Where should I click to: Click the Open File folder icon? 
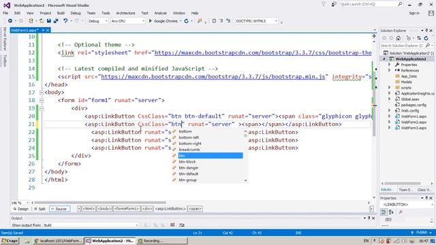[x=42, y=21]
